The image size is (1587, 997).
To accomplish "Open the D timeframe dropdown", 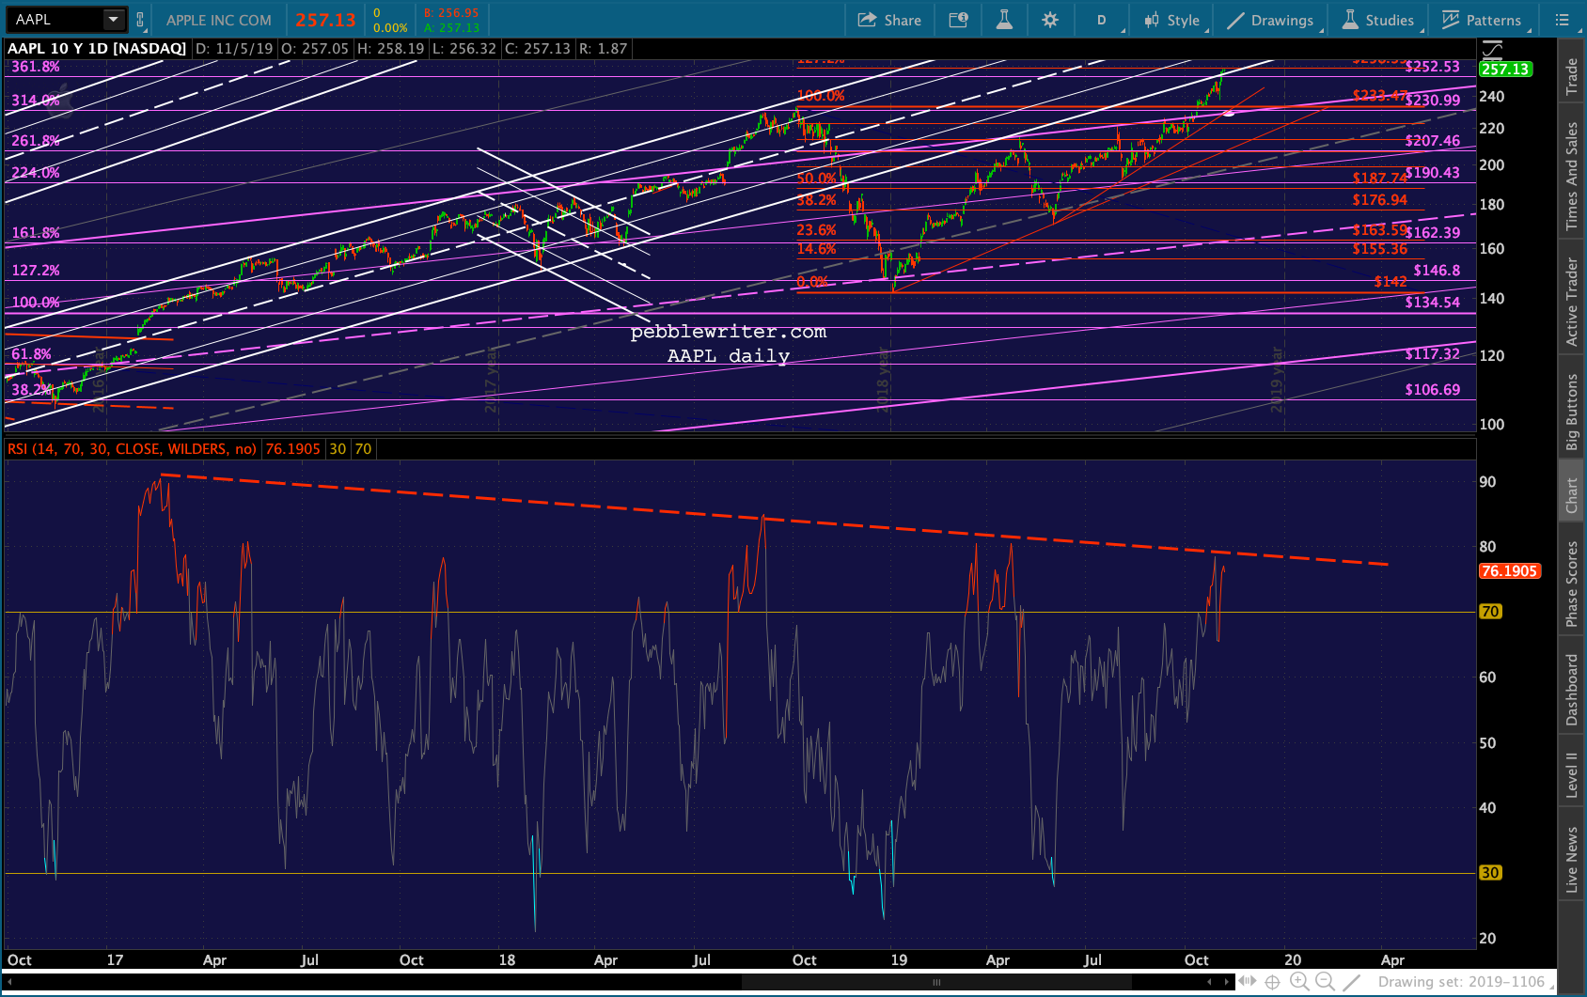I will [x=1101, y=20].
